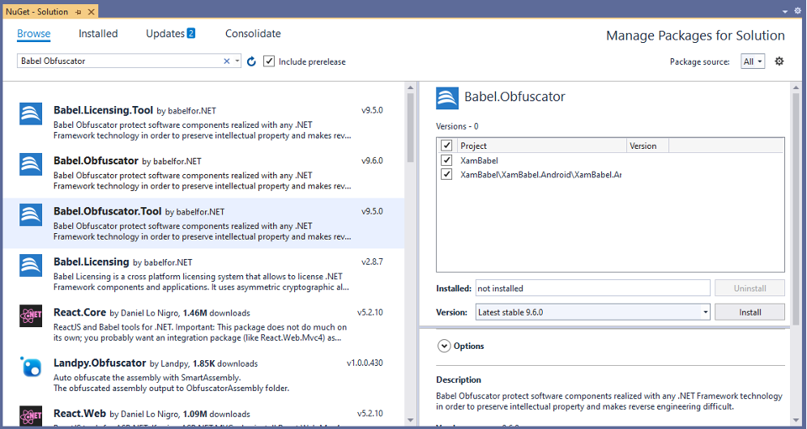Screen dimensions: 807x429
Task: Click the Installed not installed field
Action: pyautogui.click(x=593, y=288)
